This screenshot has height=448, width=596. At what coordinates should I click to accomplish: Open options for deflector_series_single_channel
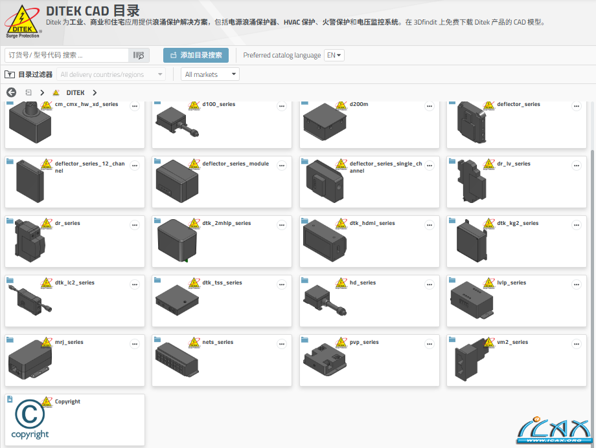coord(429,165)
